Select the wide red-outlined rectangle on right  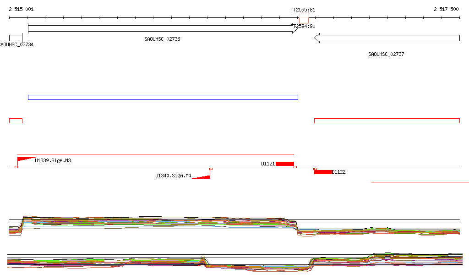click(x=387, y=121)
